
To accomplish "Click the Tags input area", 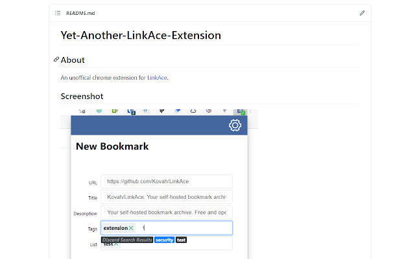I will (x=185, y=228).
